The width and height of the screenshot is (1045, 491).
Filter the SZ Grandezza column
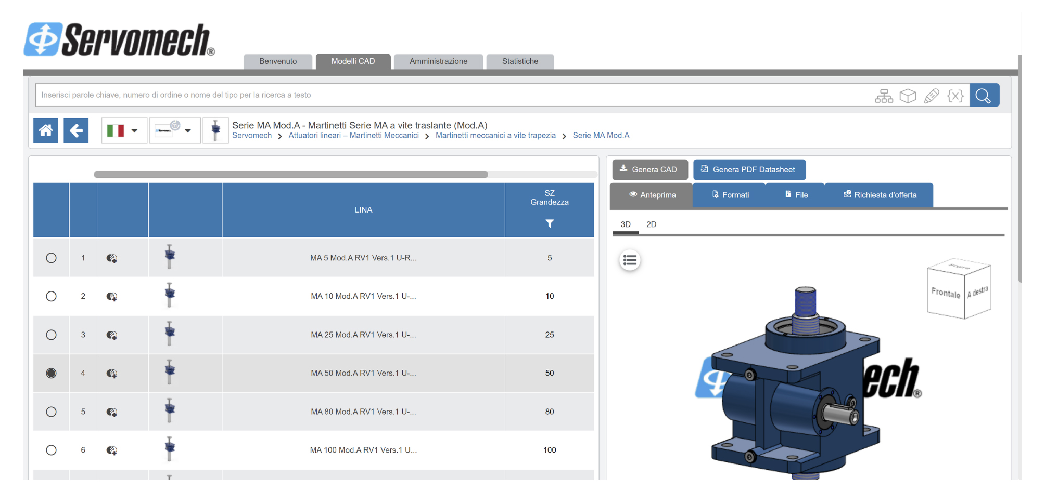(x=550, y=223)
